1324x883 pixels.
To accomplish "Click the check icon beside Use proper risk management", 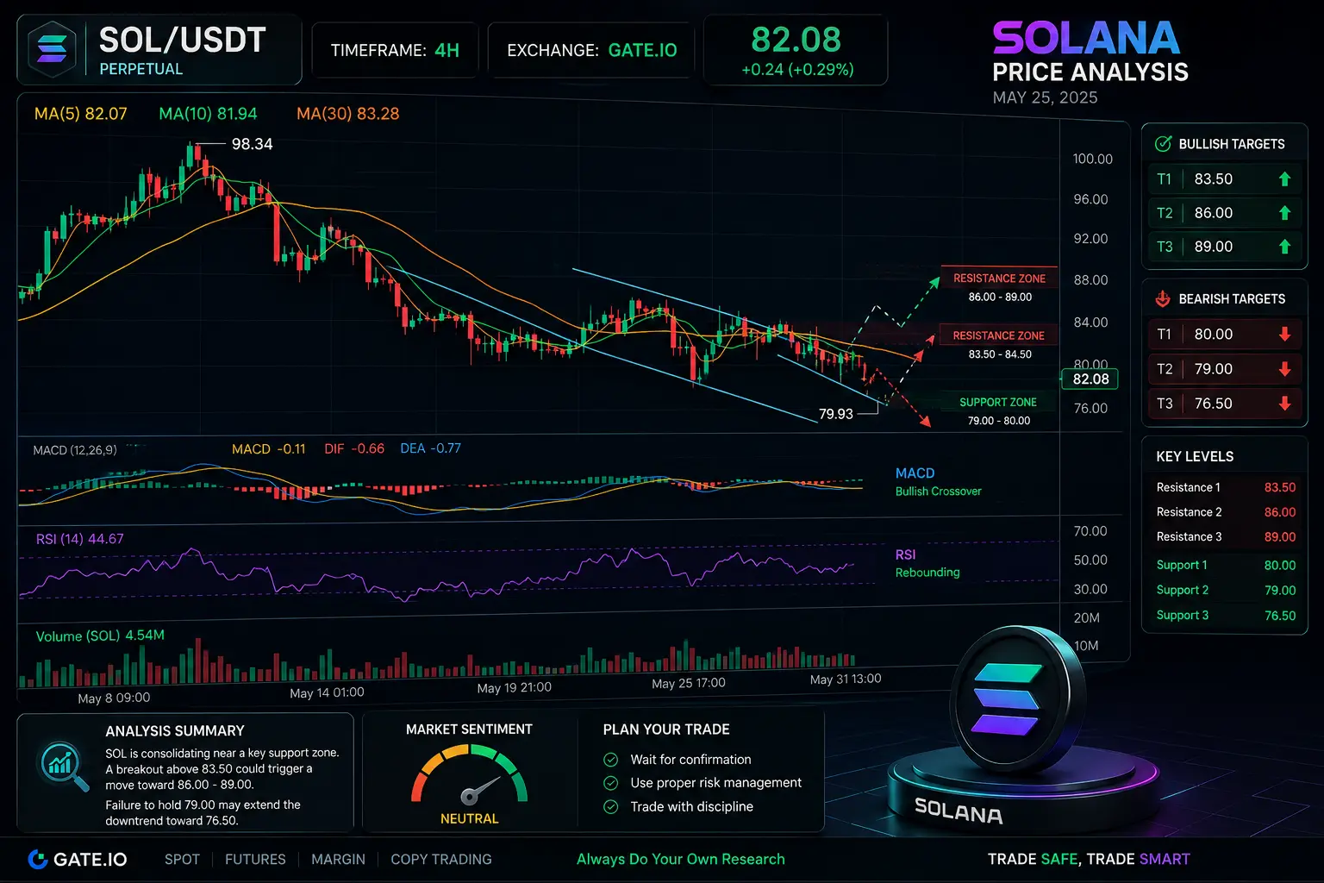I will (611, 783).
